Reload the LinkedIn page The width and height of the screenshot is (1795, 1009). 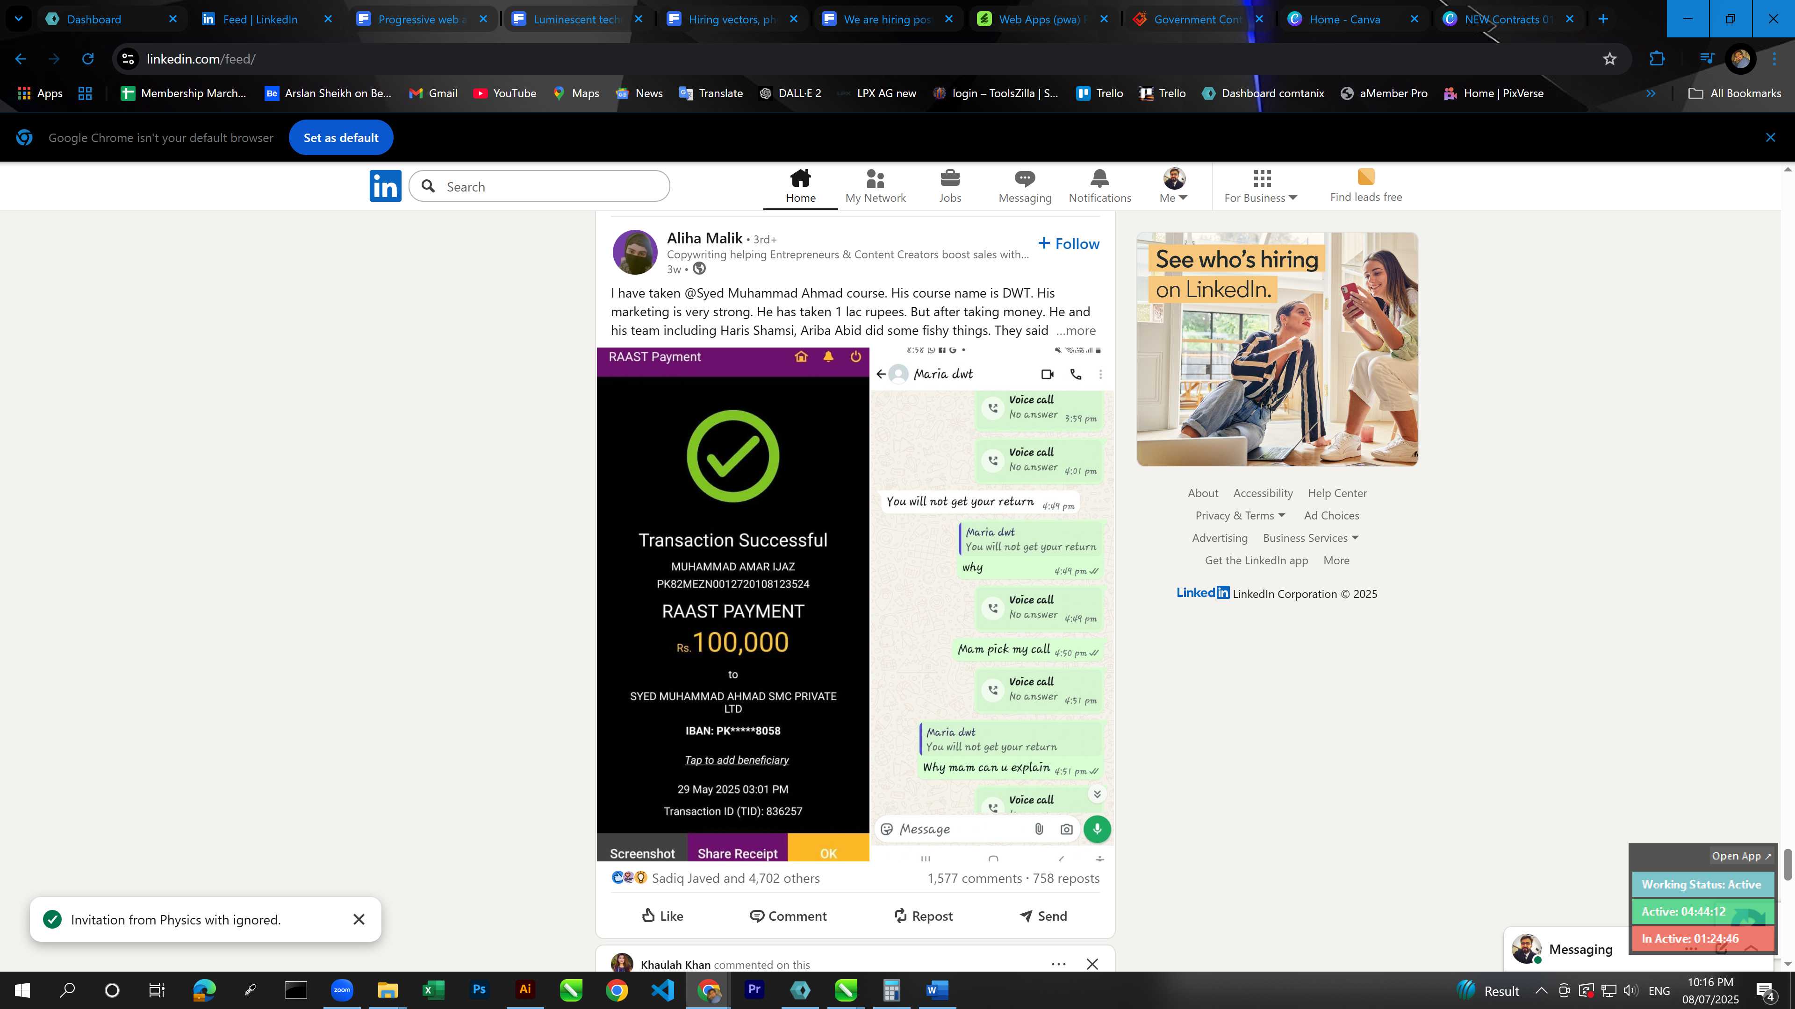tap(88, 59)
